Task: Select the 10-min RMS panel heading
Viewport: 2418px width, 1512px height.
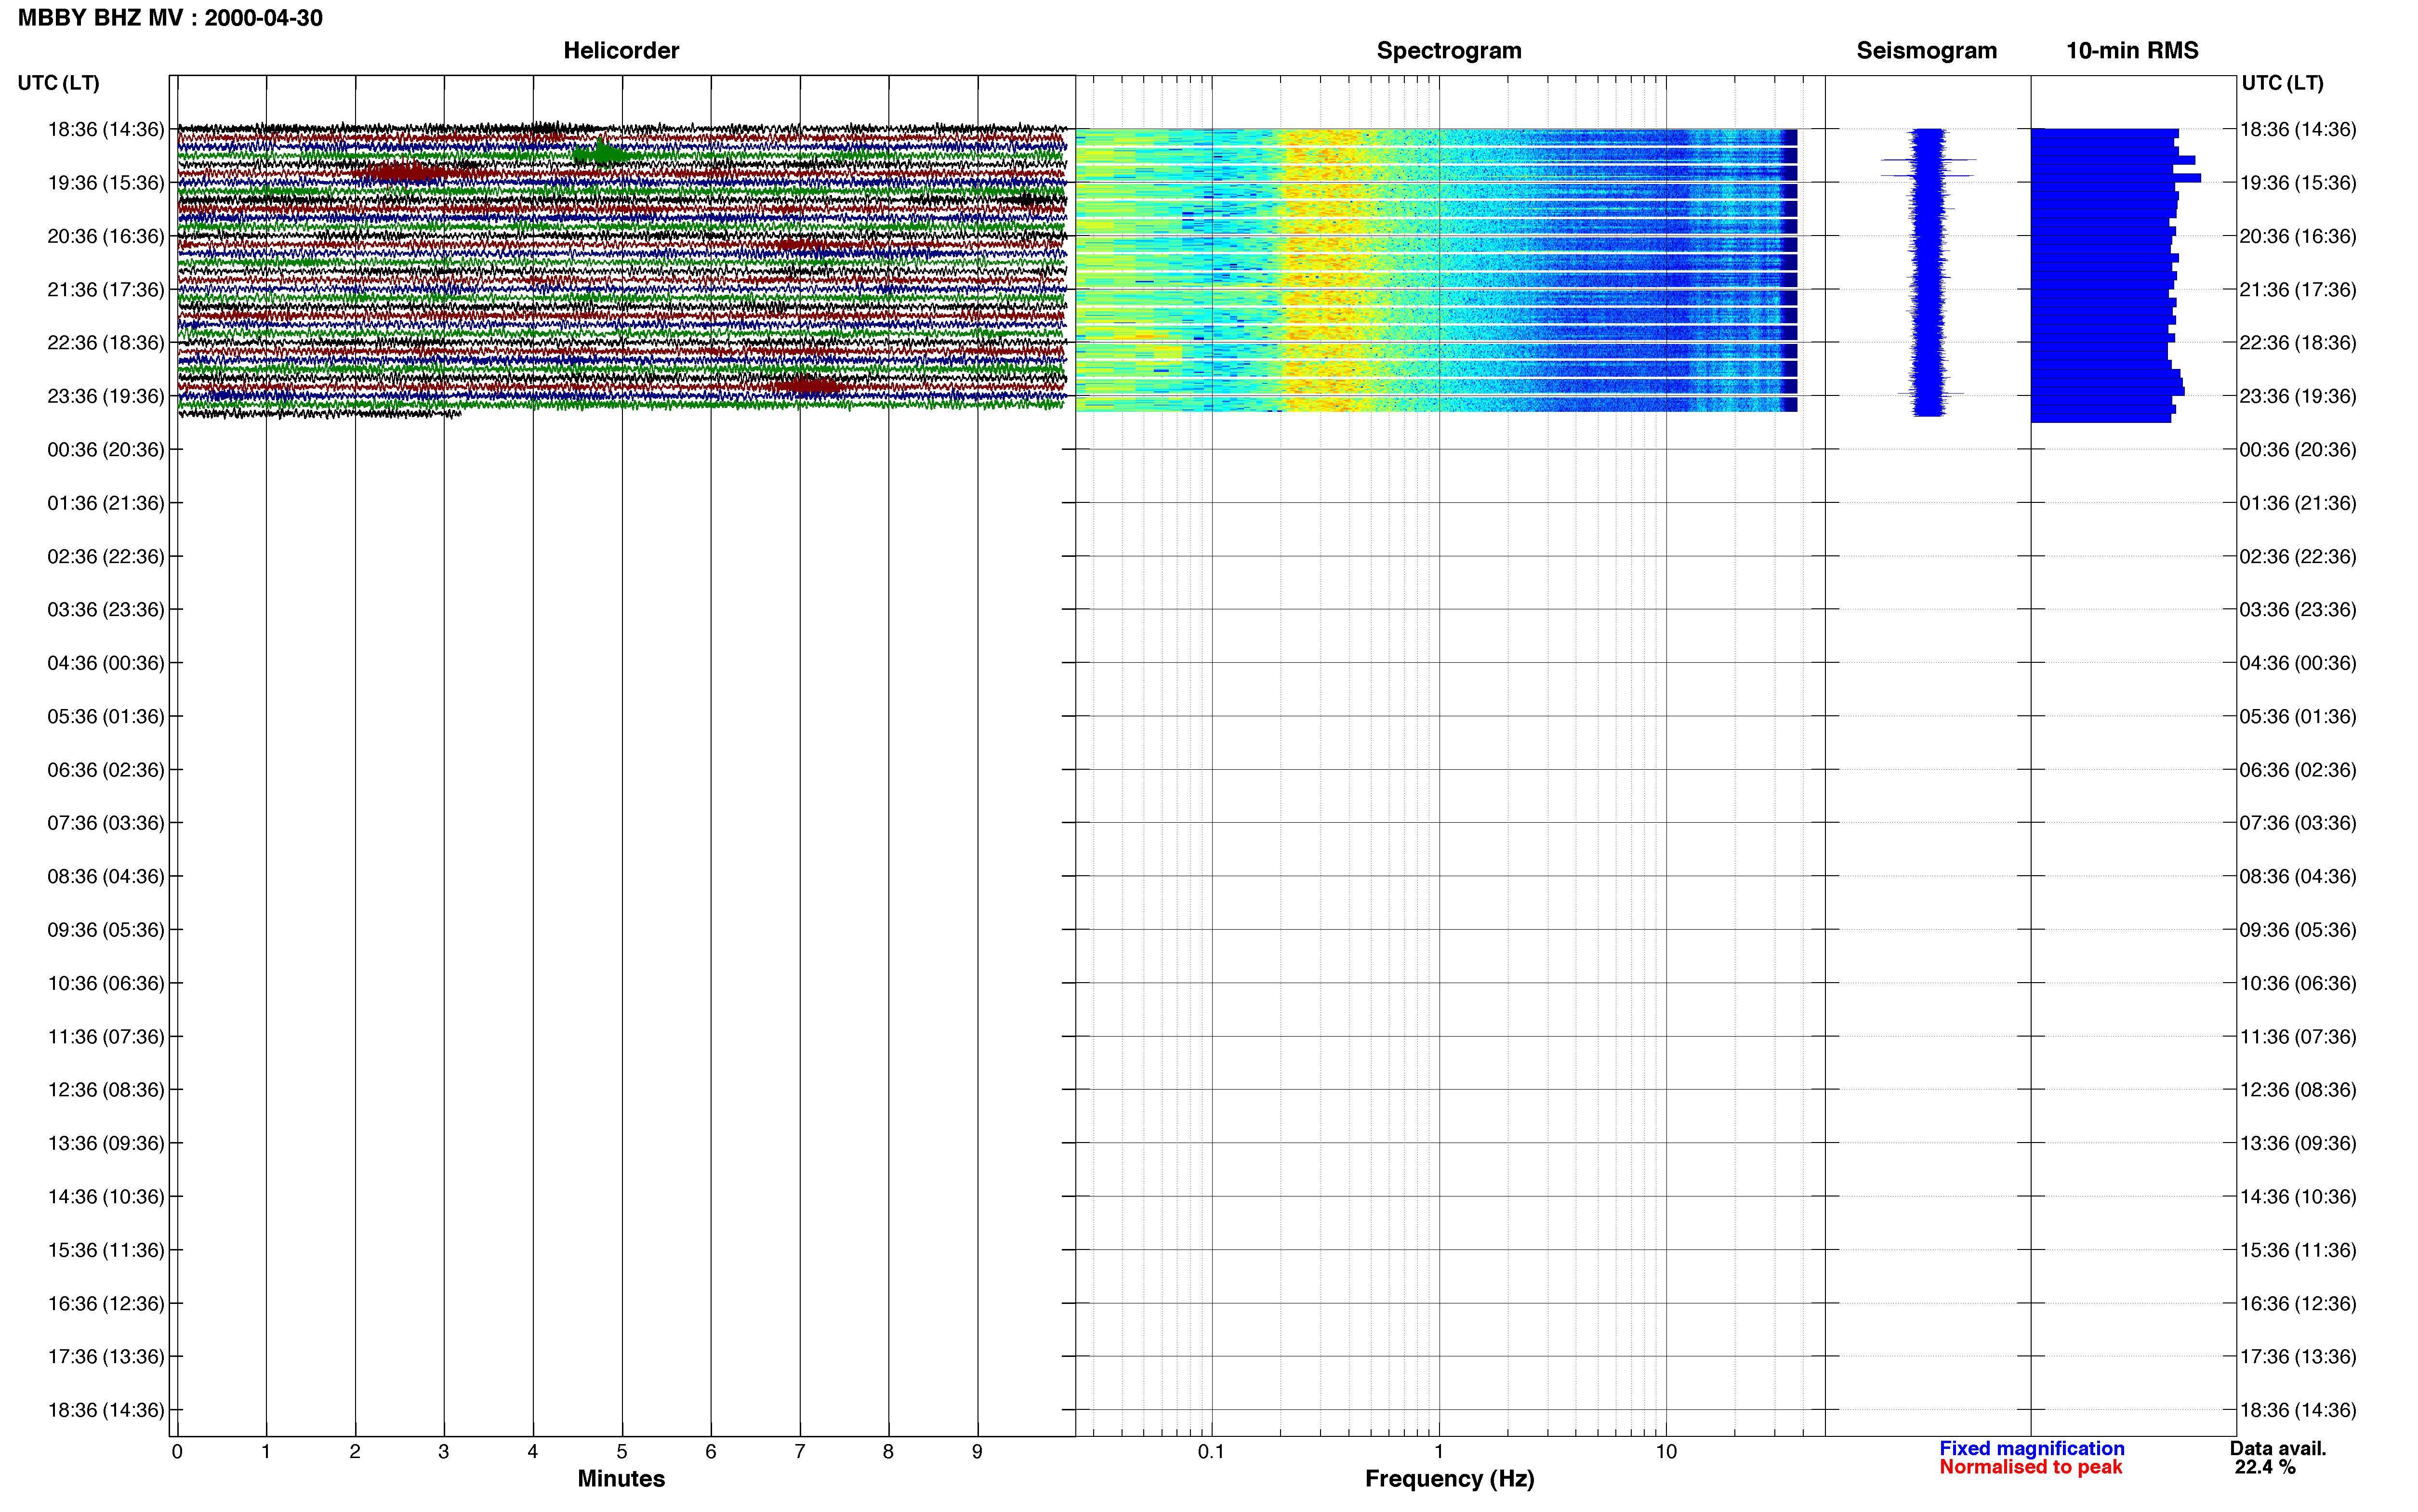Action: point(2132,51)
